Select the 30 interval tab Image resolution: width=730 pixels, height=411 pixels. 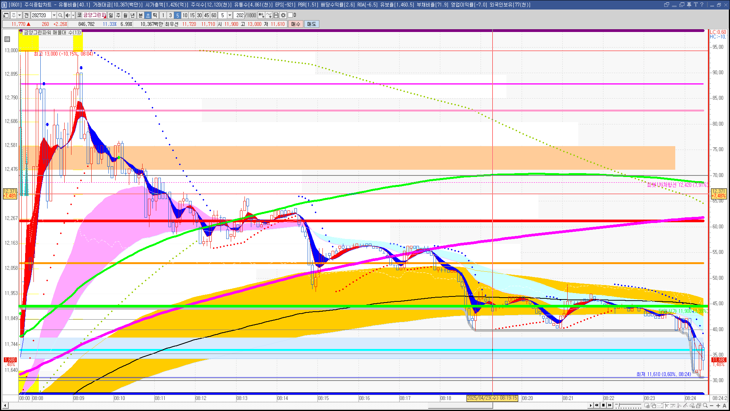click(199, 15)
